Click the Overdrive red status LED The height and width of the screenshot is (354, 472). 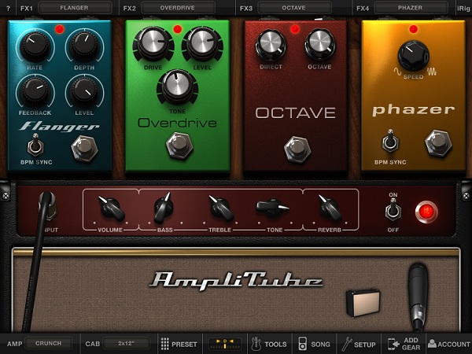(178, 29)
